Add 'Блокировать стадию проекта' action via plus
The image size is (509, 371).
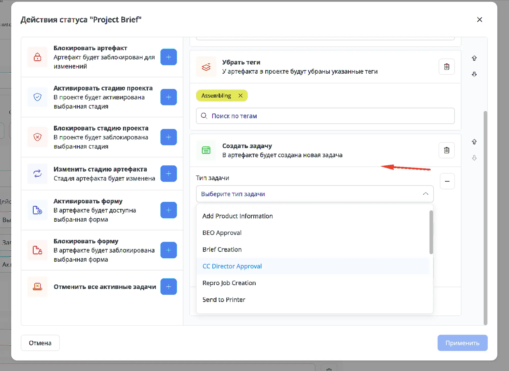(169, 137)
